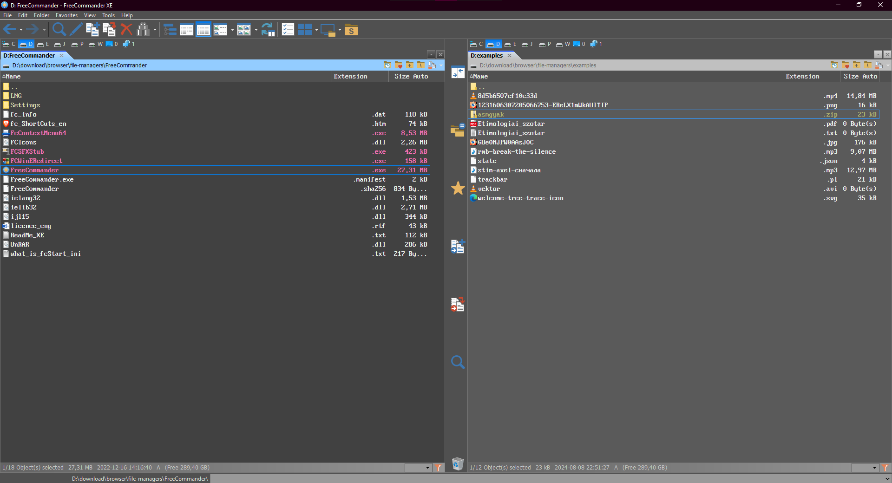Open the binoculars find tool
Viewport: 892px width, 483px height.
coord(143,30)
